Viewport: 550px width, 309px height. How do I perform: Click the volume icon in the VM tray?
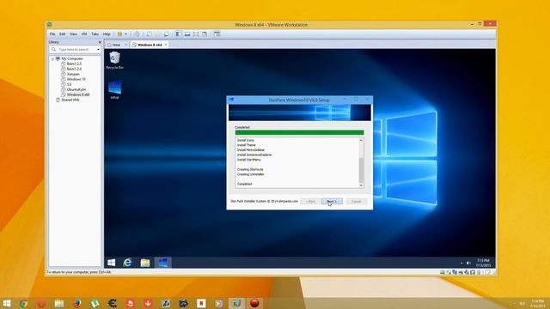[468, 263]
